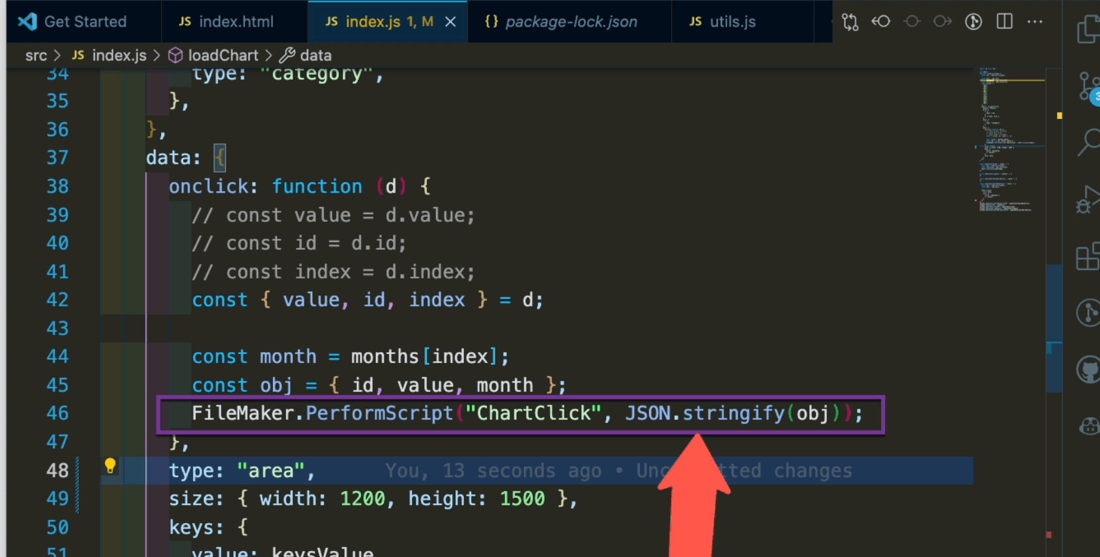Viewport: 1100px width, 557px height.
Task: Split the editor to the right
Action: (1004, 21)
